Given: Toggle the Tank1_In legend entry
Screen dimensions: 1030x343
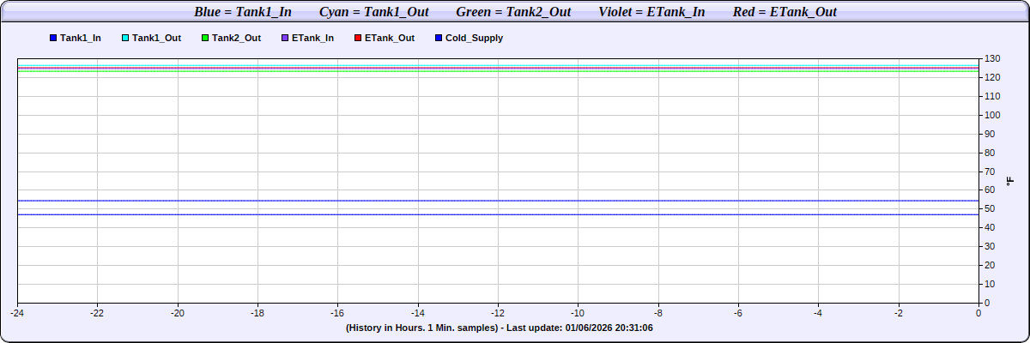Looking at the screenshot, I should (76, 38).
